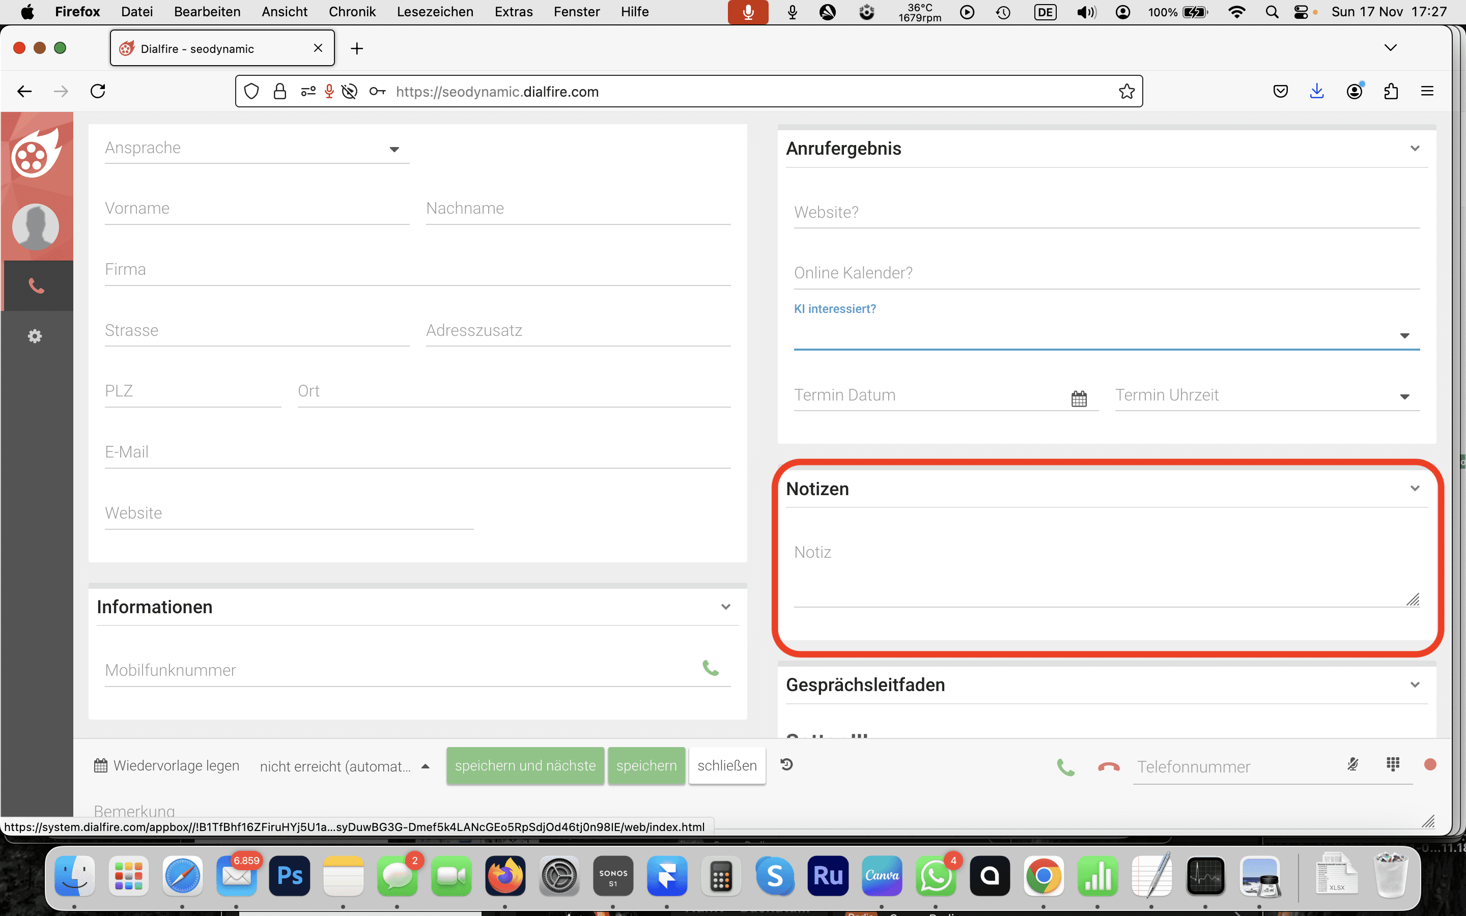Toggle the microphone mute icon

click(x=1352, y=764)
